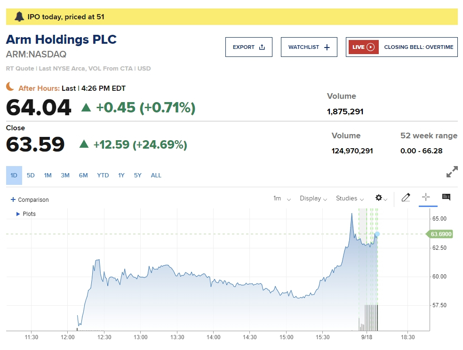
Task: Open the chart comment annotations icon
Action: click(x=446, y=198)
